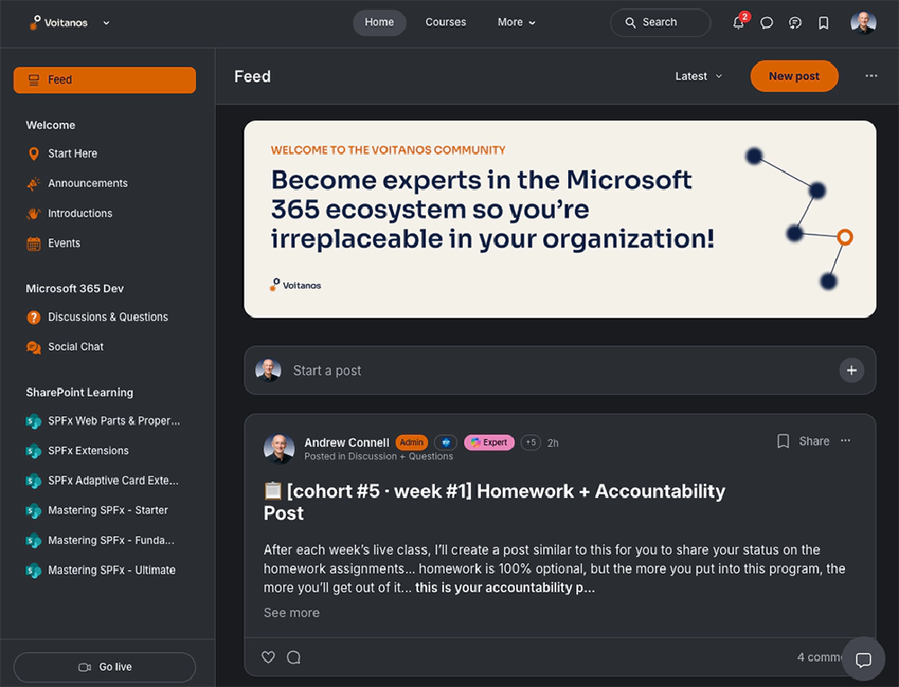Click the Go live button
Viewport: 899px width, 687px height.
(104, 667)
